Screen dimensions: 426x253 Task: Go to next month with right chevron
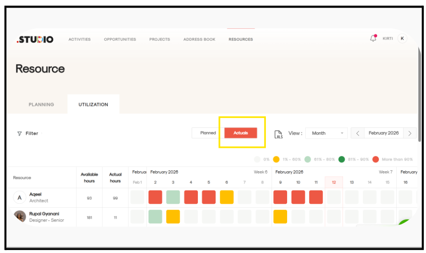tap(410, 133)
